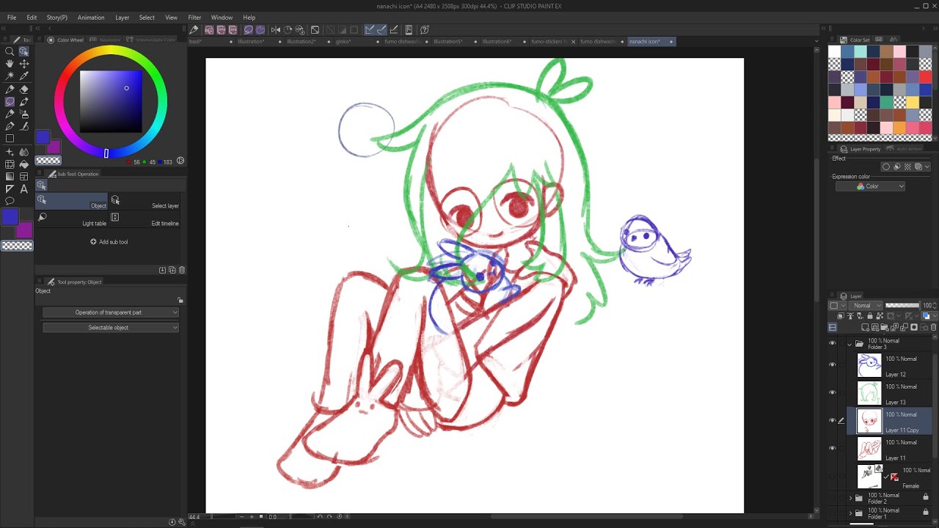Open Selectable object dropdown
Viewport: 939px width, 528px height.
[111, 327]
